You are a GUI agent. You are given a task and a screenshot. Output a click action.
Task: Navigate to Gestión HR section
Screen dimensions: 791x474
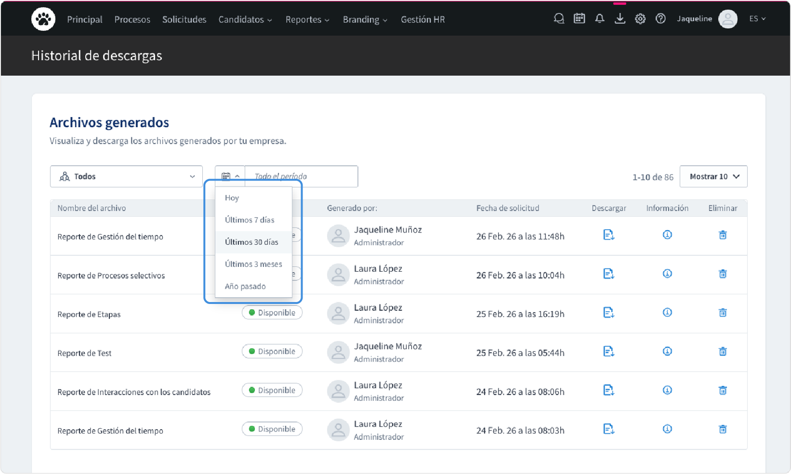pos(422,20)
